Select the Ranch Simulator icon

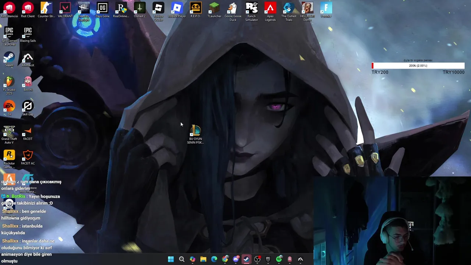[252, 12]
